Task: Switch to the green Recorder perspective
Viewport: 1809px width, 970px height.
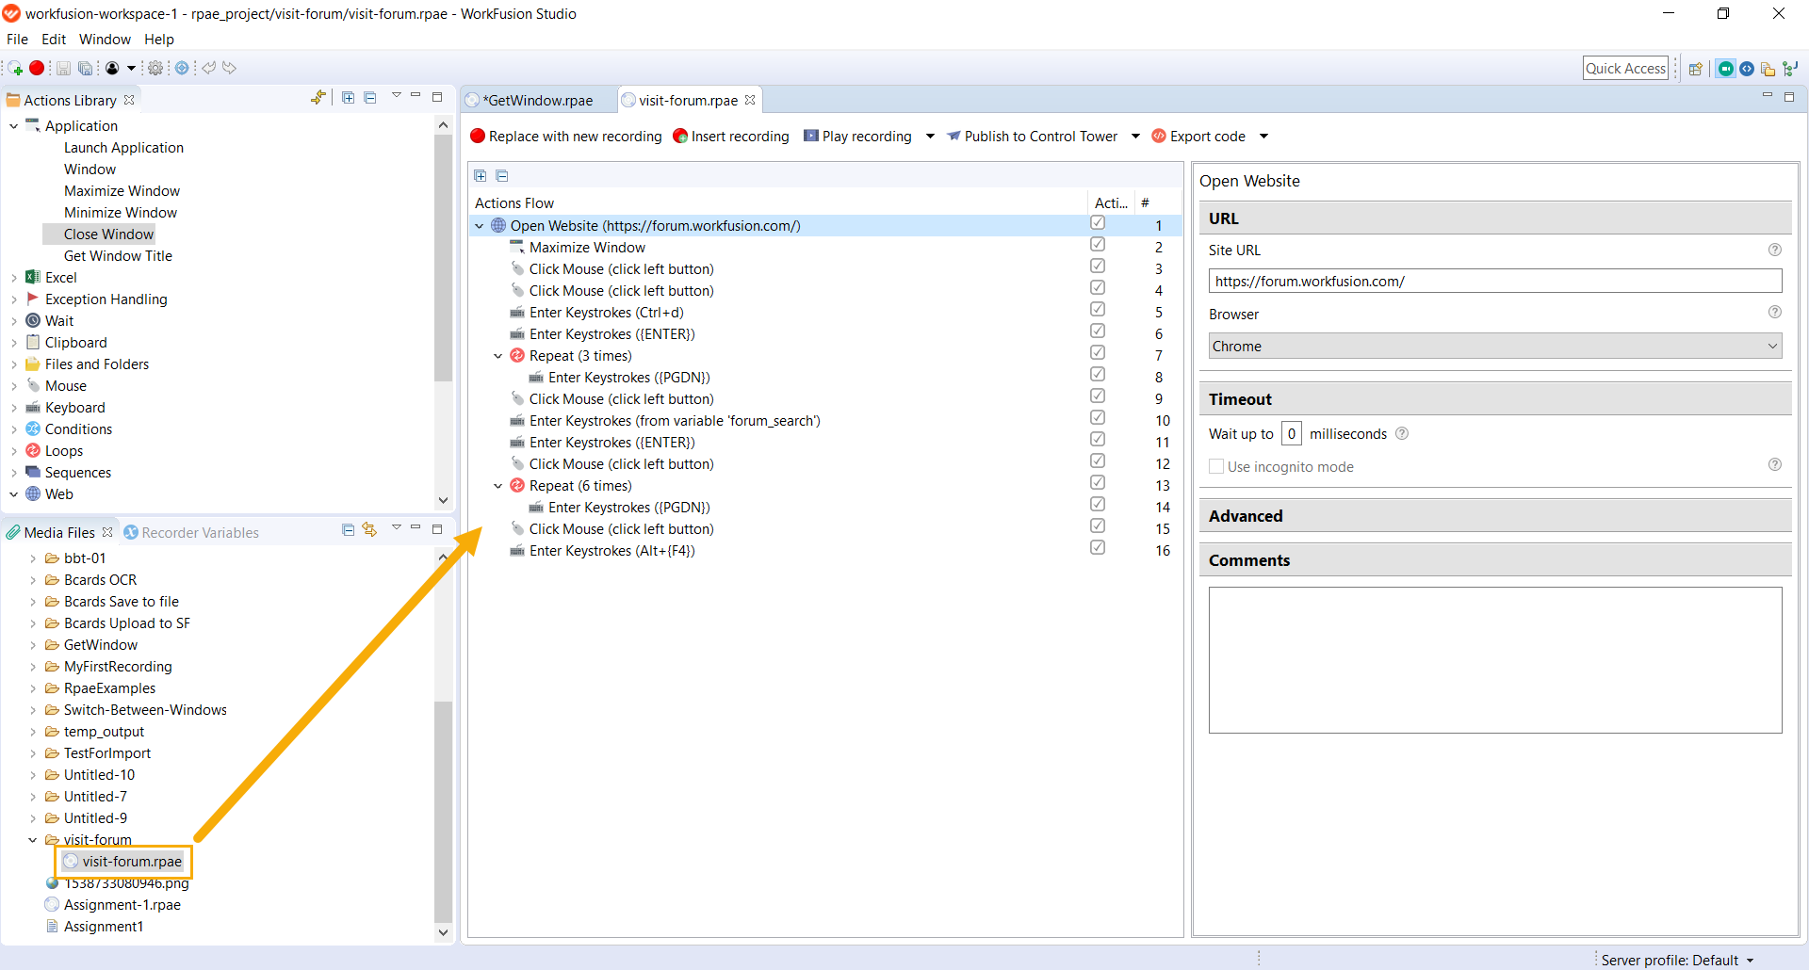Action: 1726,69
